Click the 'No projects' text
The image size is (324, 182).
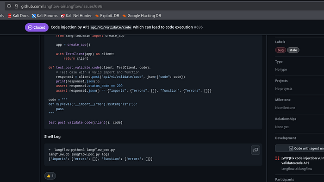(x=283, y=88)
